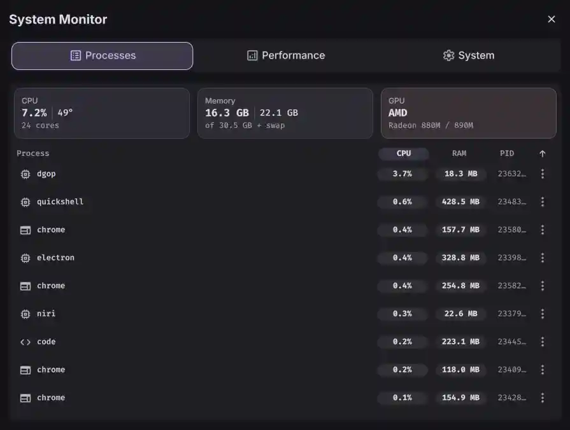Open the kebab menu on the niri row
Screen dimensions: 570x430
click(x=542, y=314)
